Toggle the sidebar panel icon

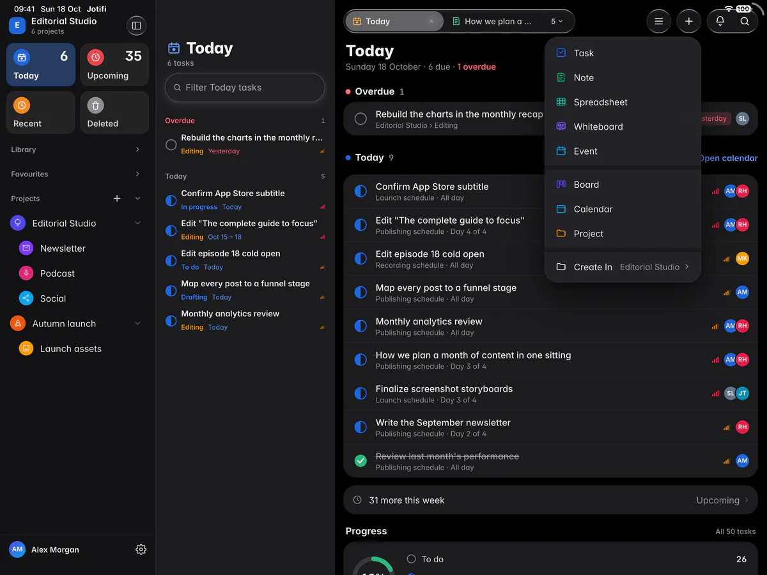point(136,26)
